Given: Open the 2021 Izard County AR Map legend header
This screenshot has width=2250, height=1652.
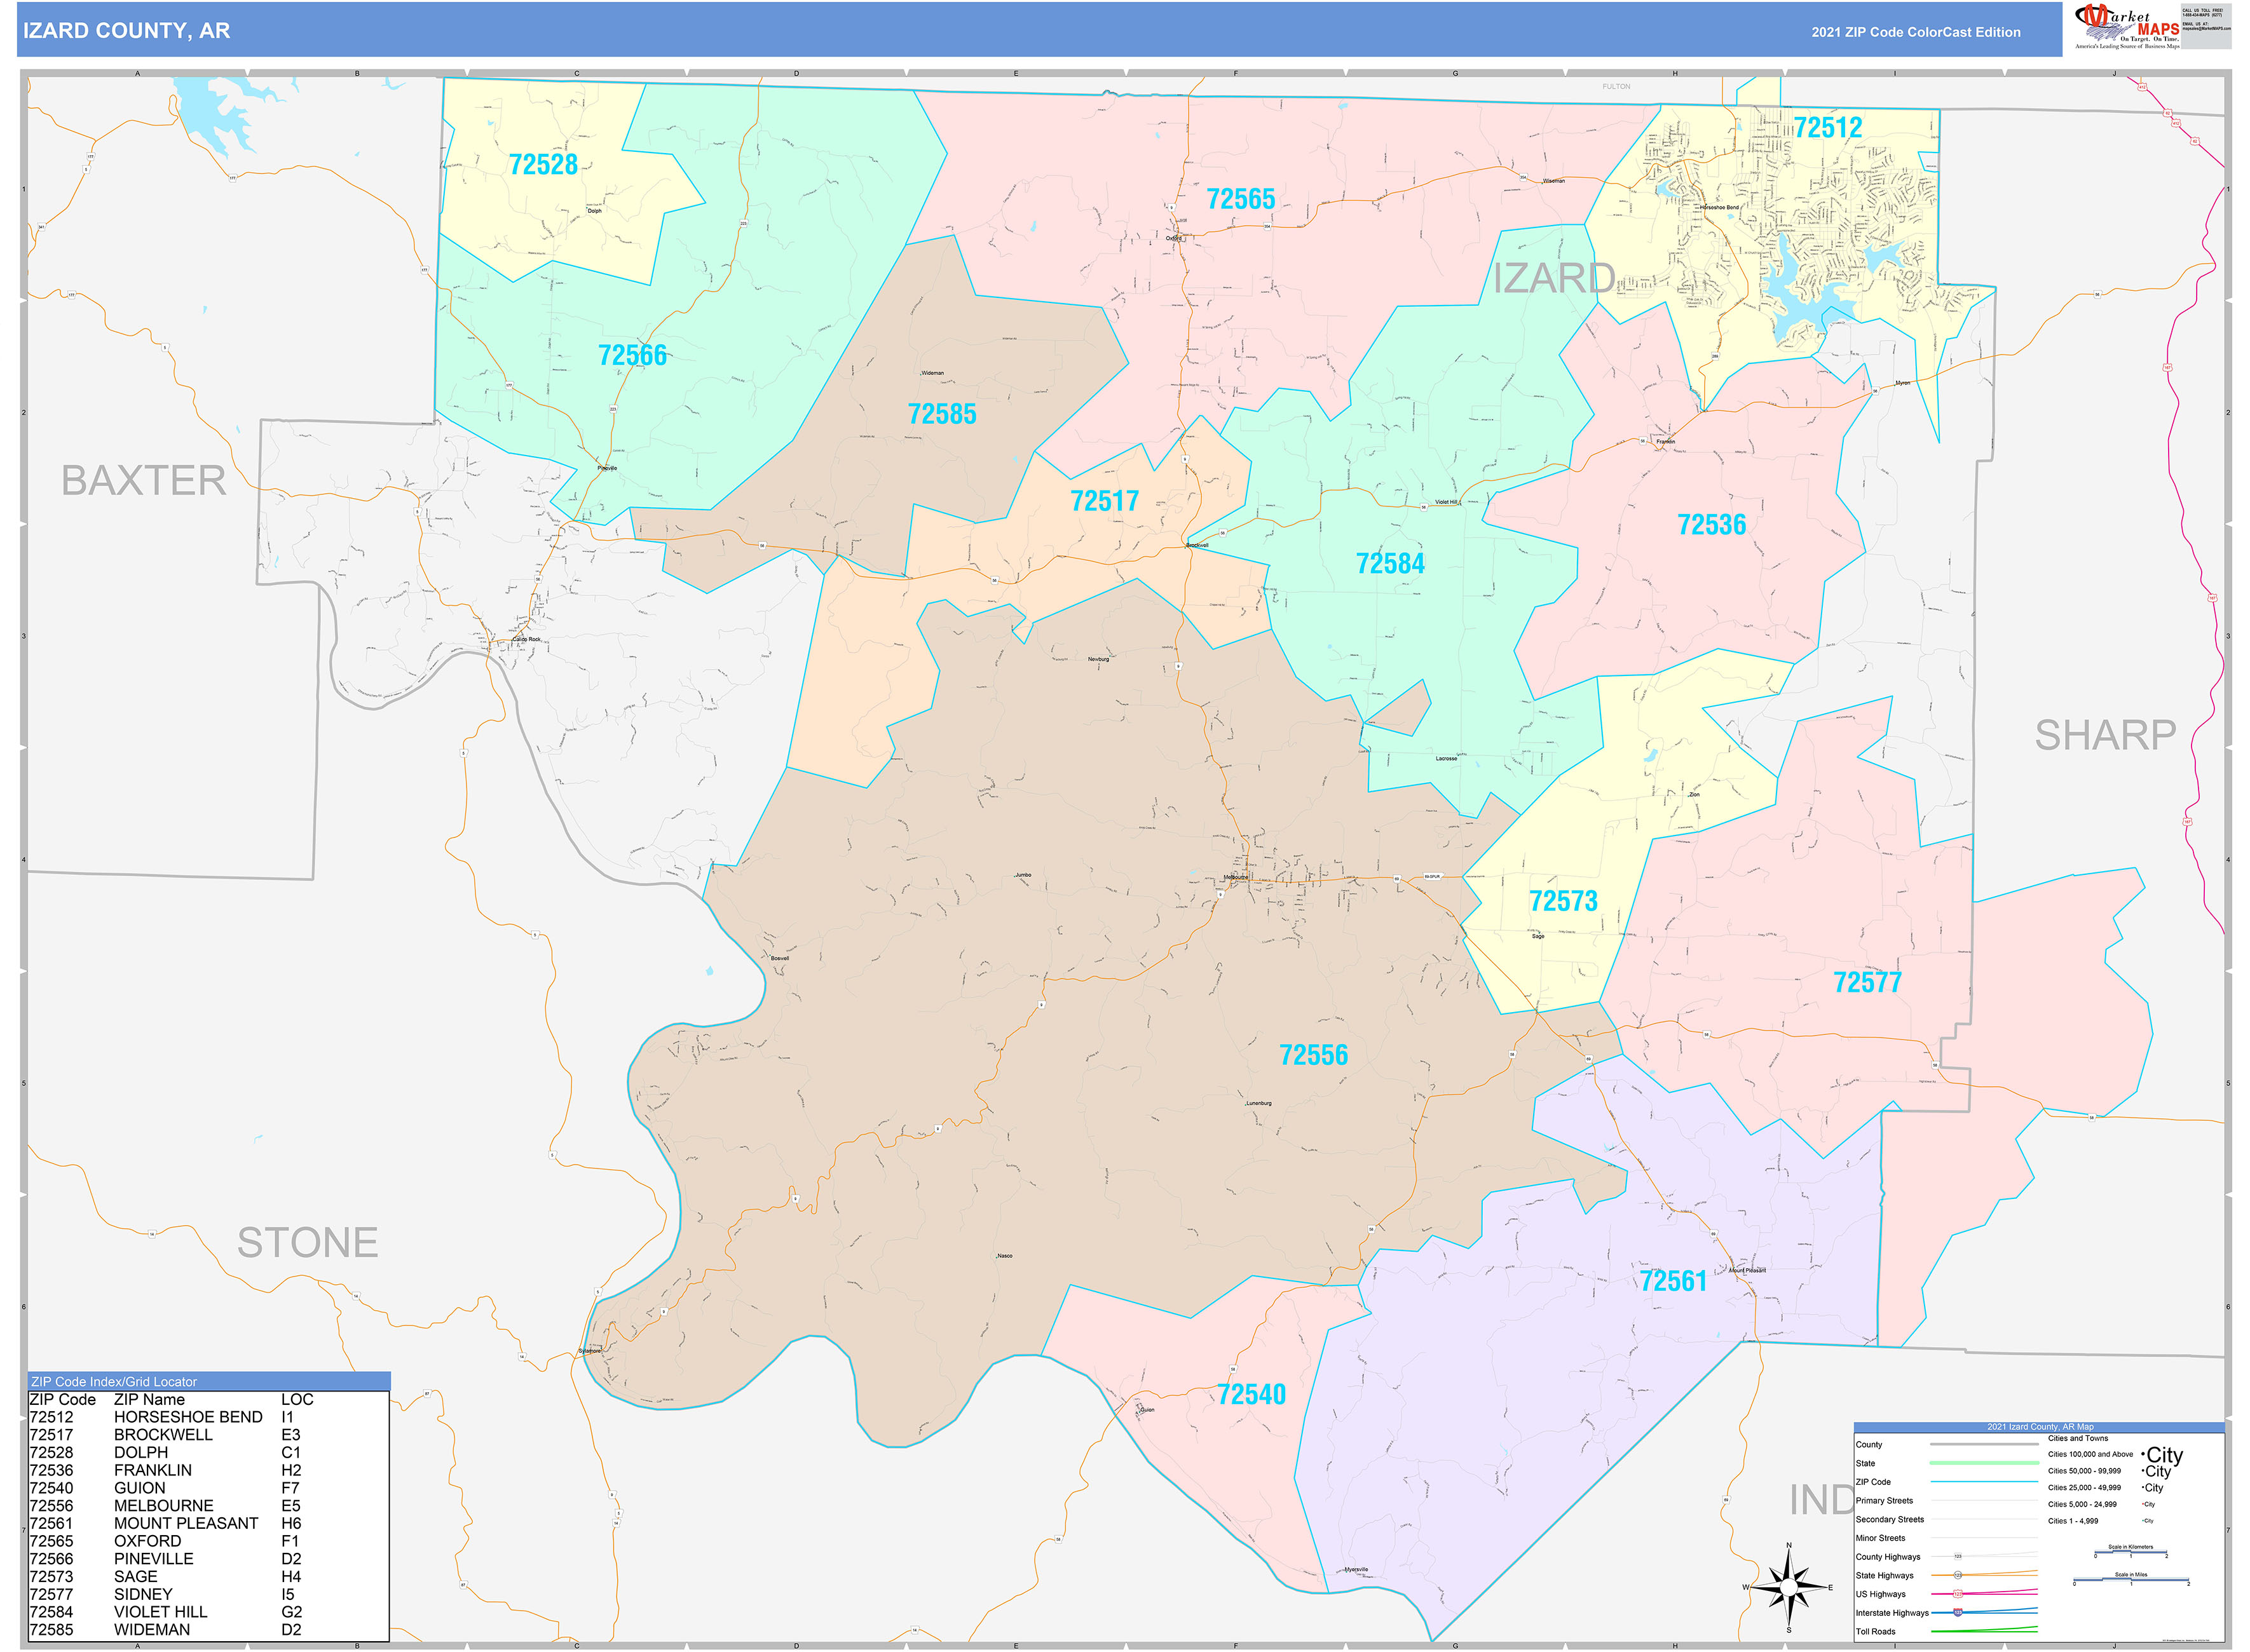Looking at the screenshot, I should pos(2041,1427).
